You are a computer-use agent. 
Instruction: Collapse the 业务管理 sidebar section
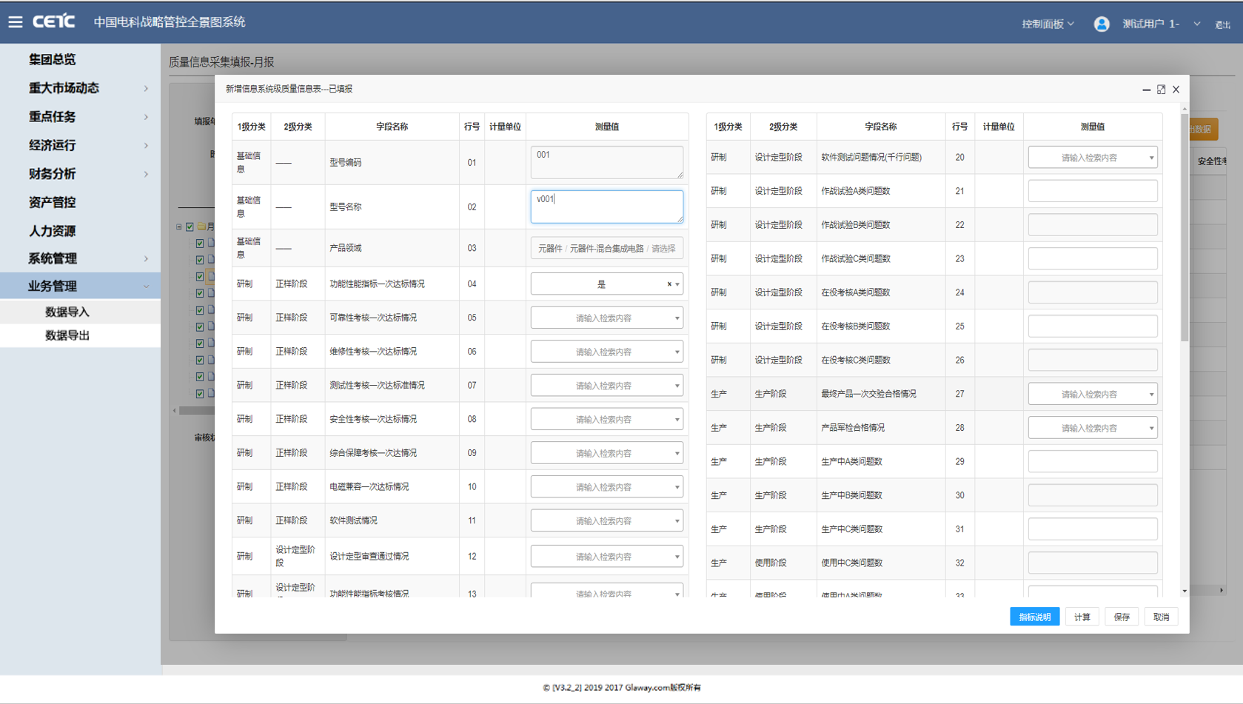pyautogui.click(x=80, y=286)
